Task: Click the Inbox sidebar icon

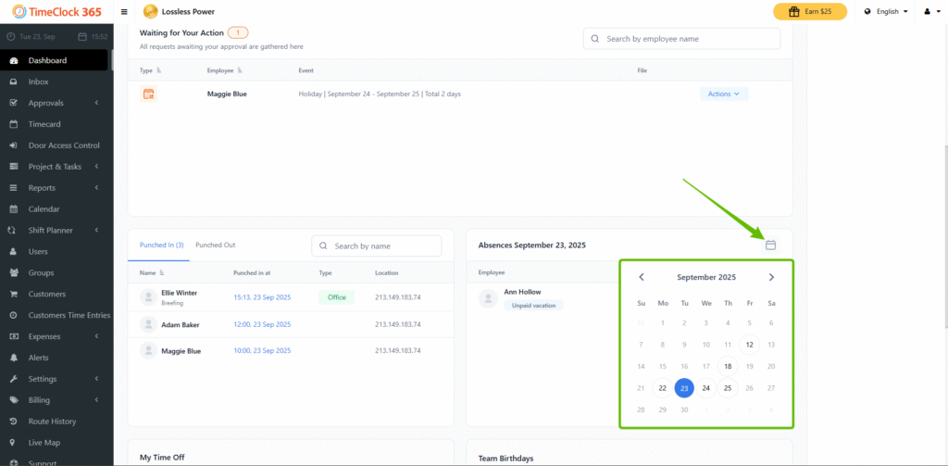Action: [x=13, y=82]
